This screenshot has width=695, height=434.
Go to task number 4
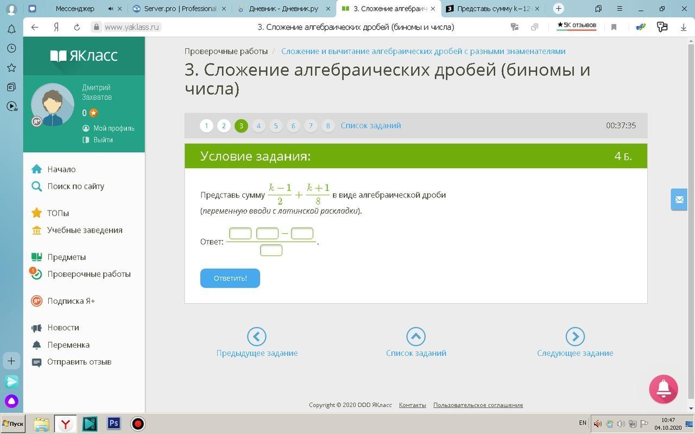[258, 126]
